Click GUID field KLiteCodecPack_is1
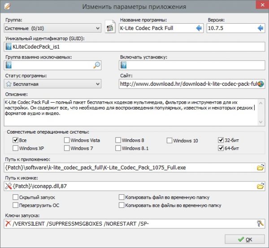This screenshot has height=248, width=269. pyautogui.click(x=134, y=46)
